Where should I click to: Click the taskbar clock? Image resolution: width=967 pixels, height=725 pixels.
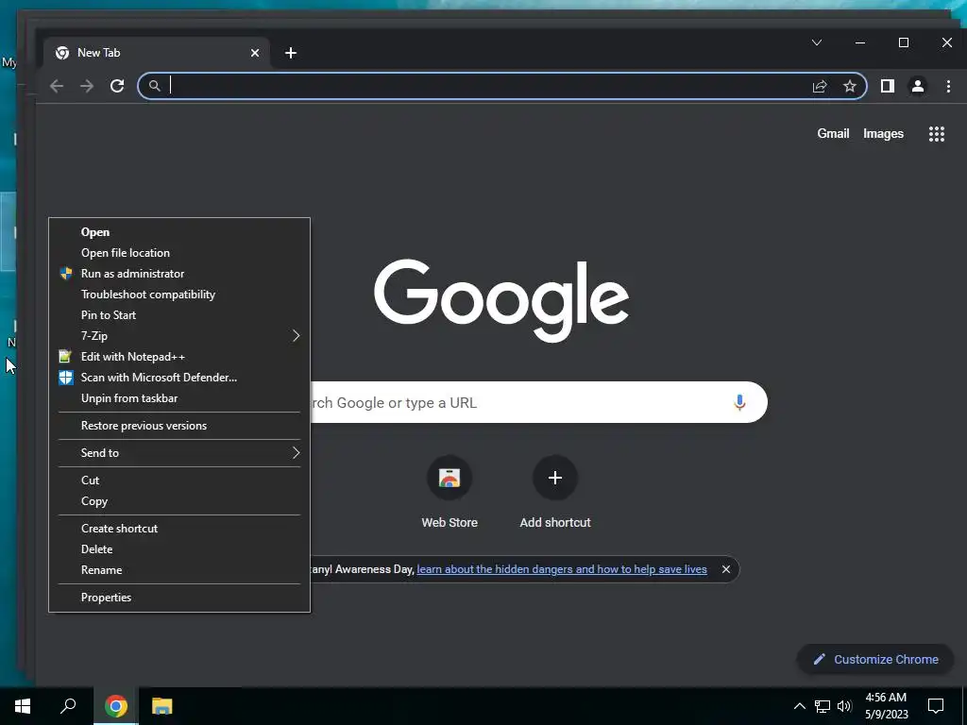pos(886,706)
